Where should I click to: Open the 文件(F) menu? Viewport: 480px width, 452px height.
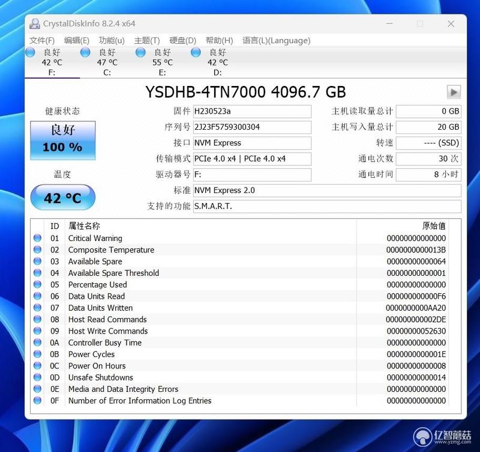[42, 40]
